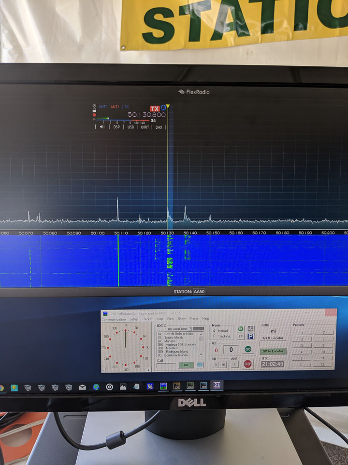Click the green GO button beside azimuth
Screen dimensions: 348x465
coord(248,349)
